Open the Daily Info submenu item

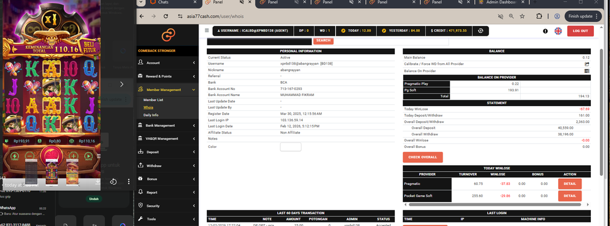coord(151,115)
